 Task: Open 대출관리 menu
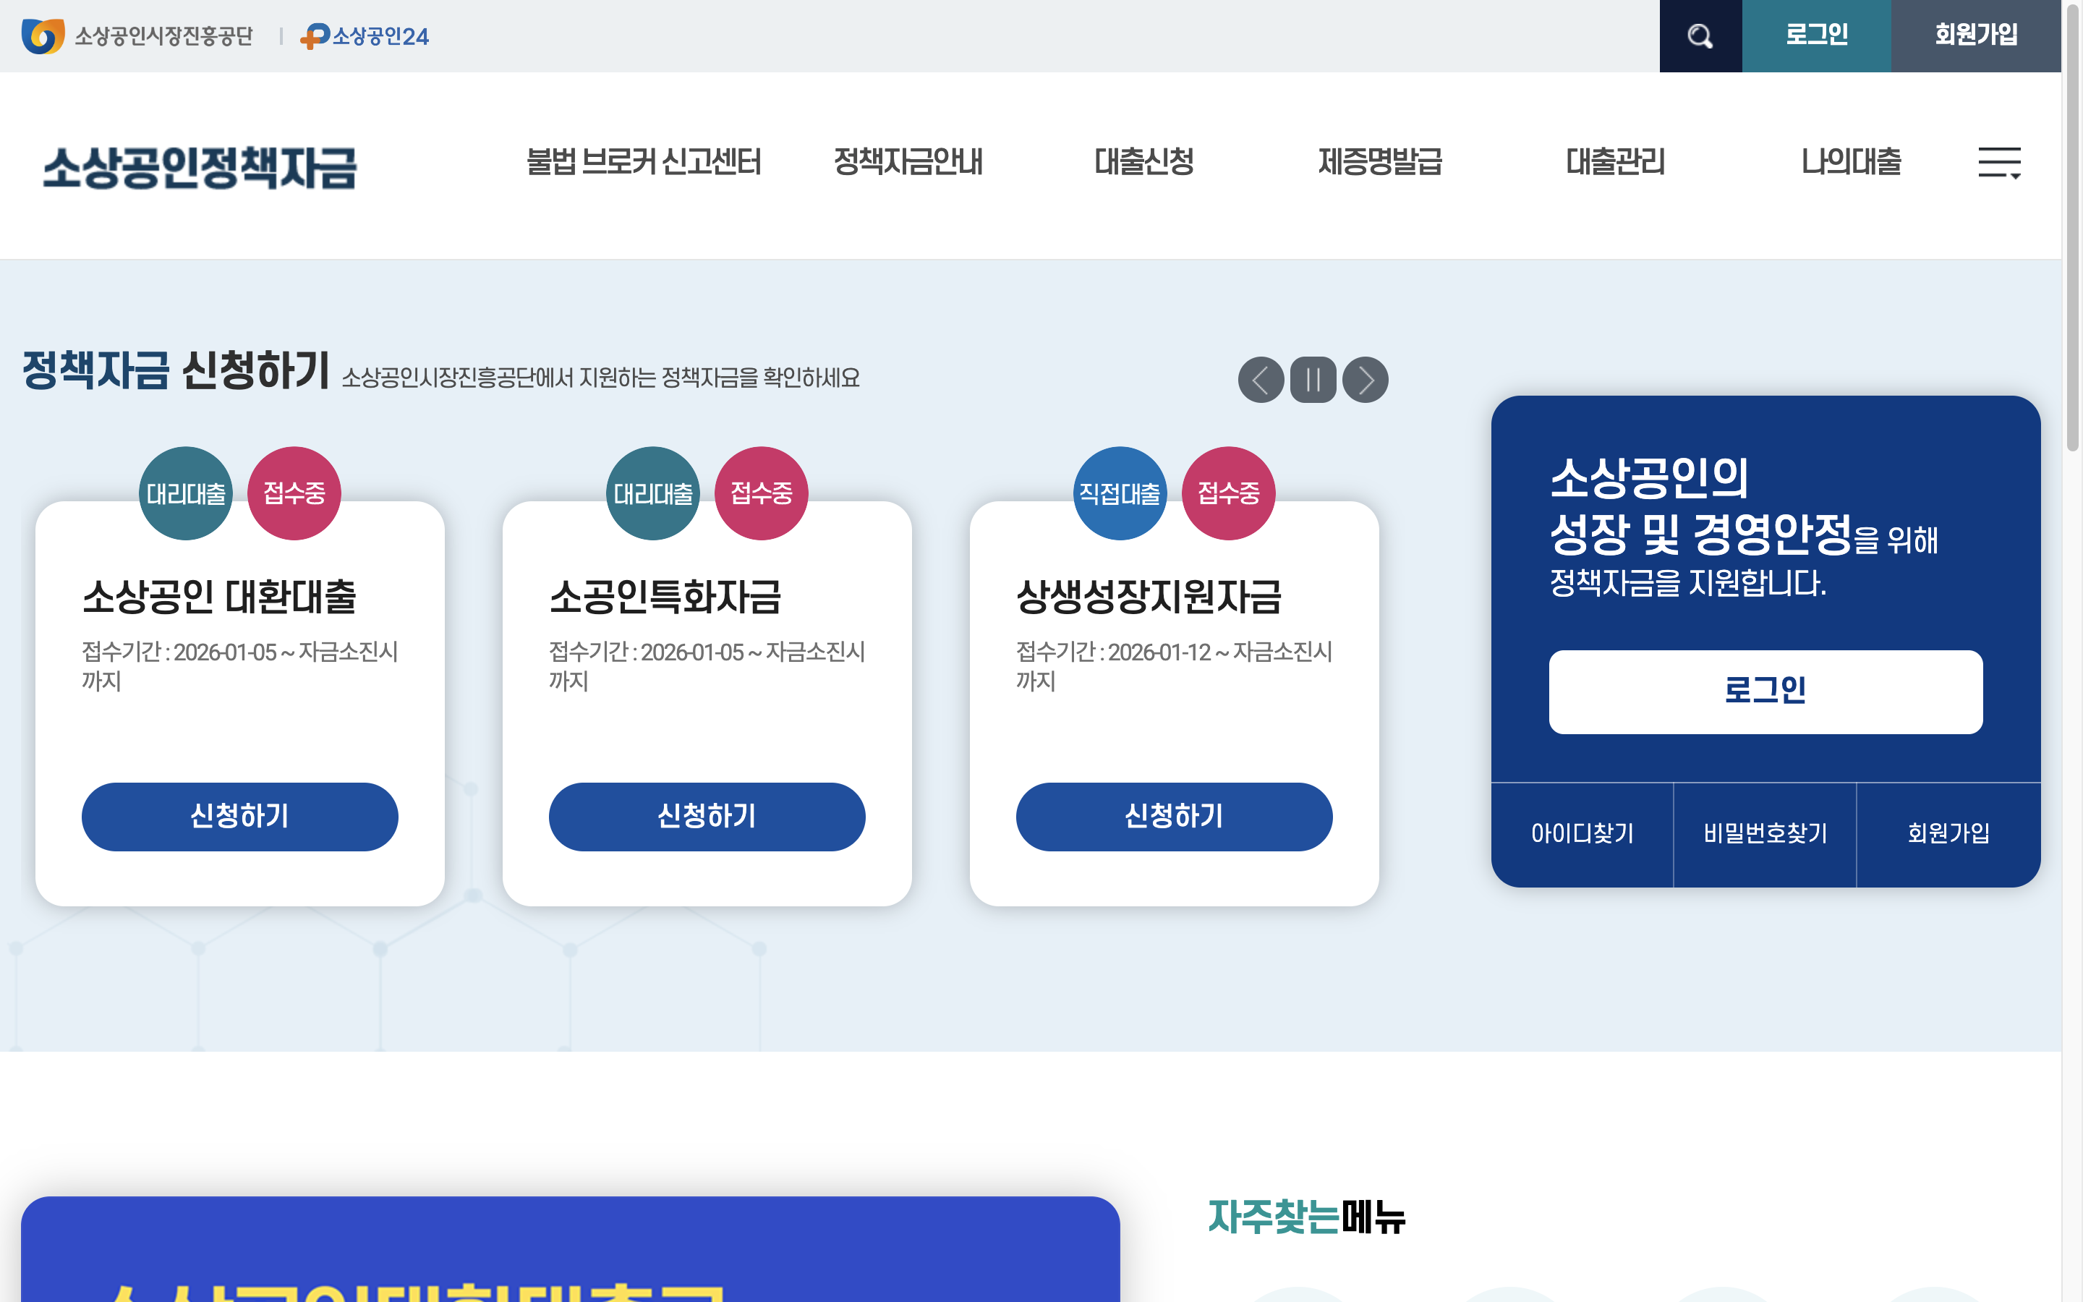tap(1616, 162)
